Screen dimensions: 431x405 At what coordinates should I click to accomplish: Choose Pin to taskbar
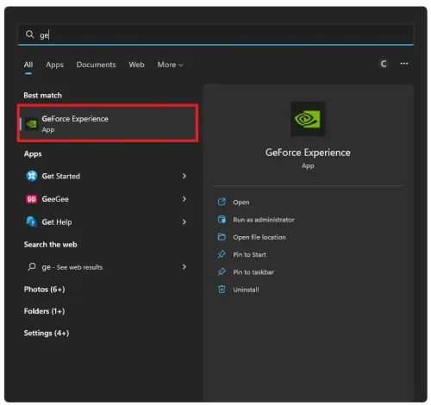point(253,272)
